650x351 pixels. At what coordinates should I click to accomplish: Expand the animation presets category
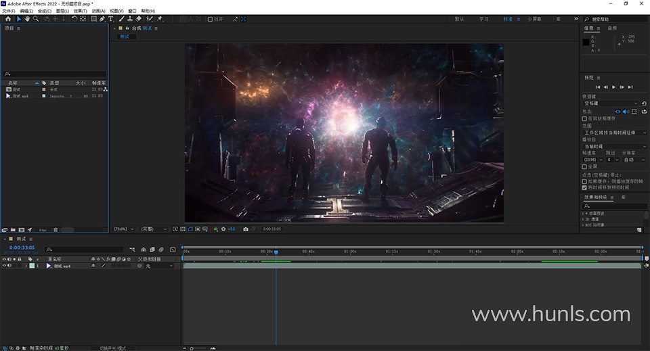[583, 214]
